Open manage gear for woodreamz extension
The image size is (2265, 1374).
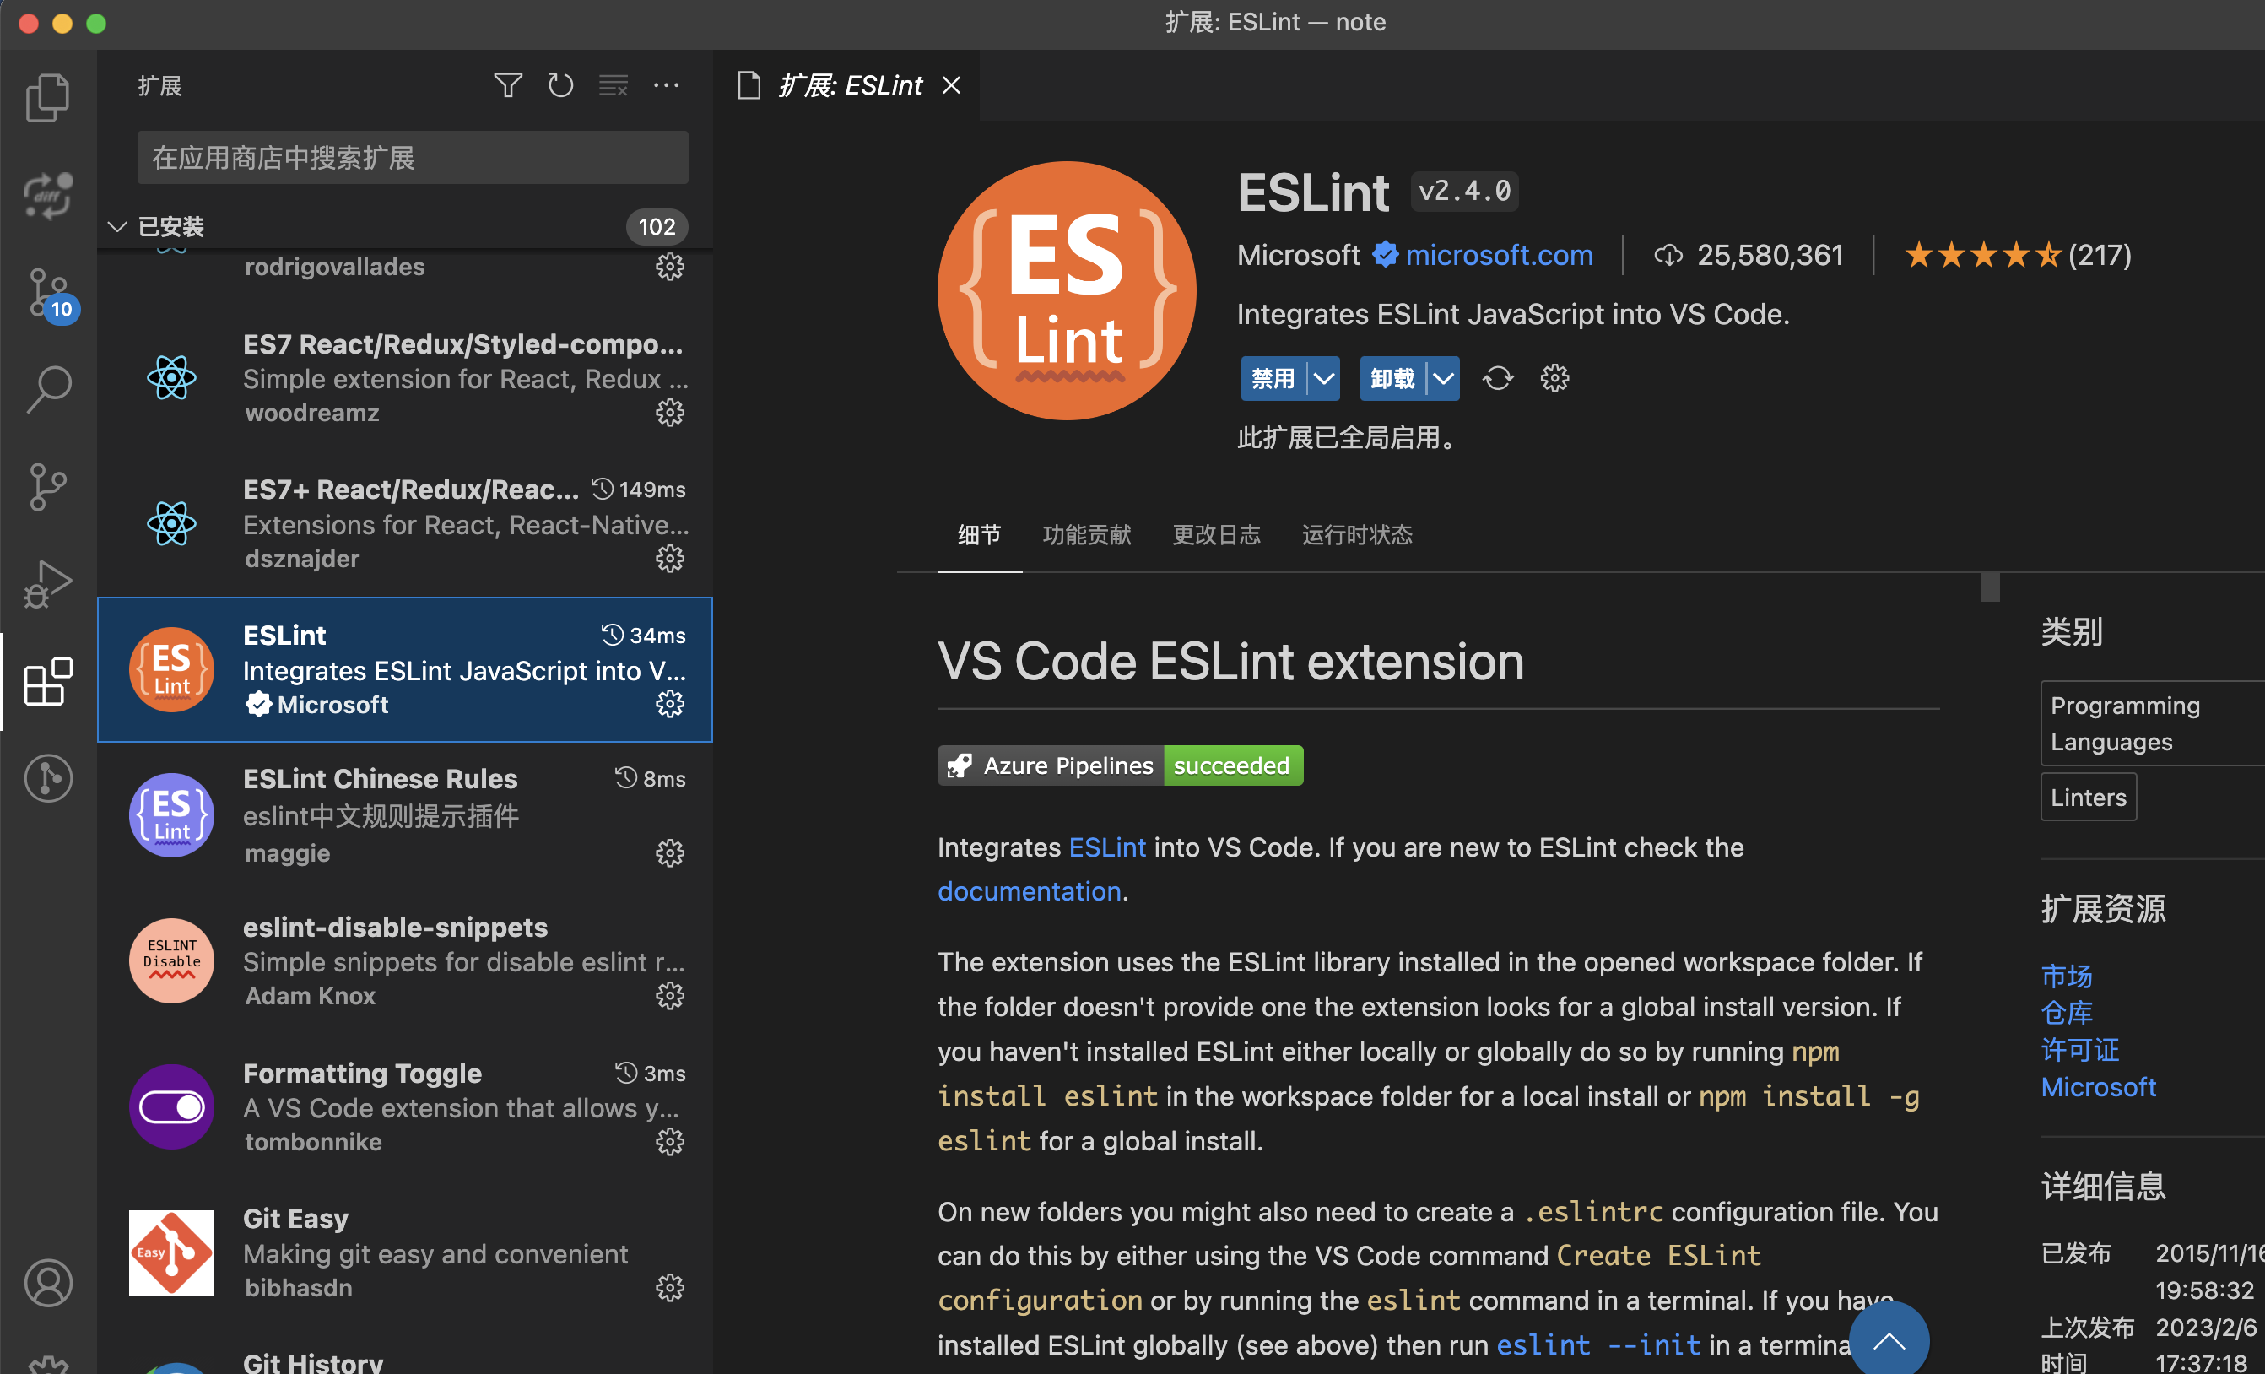(670, 413)
